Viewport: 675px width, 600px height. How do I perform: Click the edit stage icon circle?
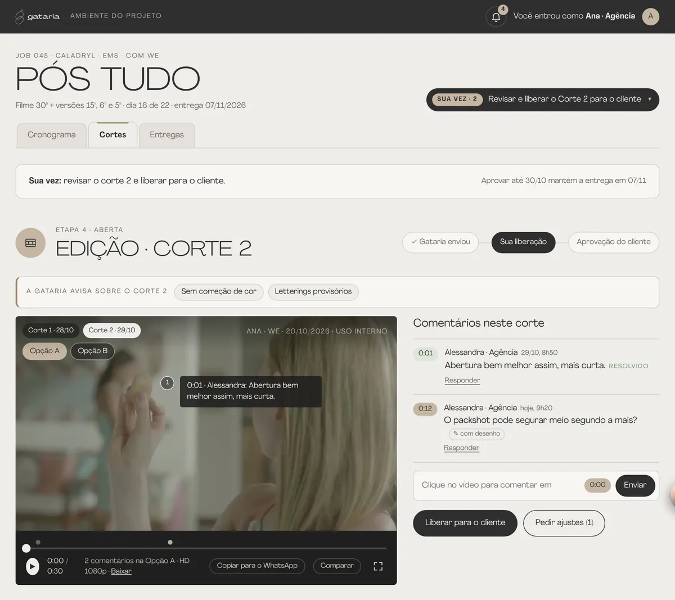[x=30, y=243]
